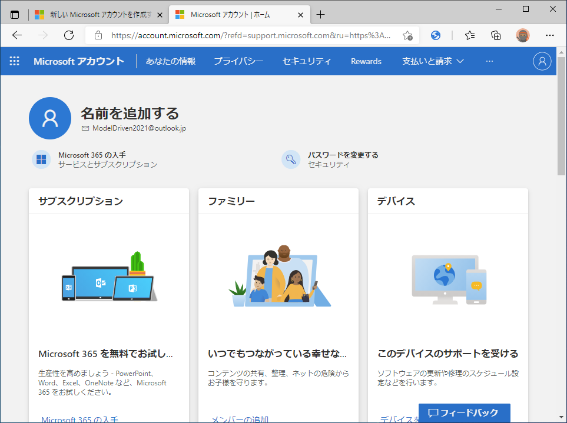The image size is (567, 423).
Task: Open the デバイス card header
Action: click(x=396, y=201)
